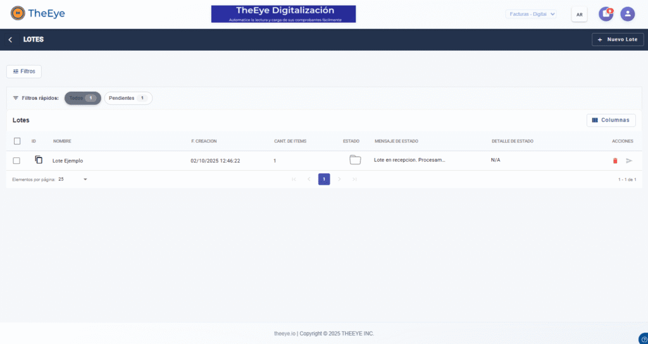Viewport: 648px width, 344px height.
Task: Expand the Facturas - Digital dropdown
Action: click(x=532, y=14)
